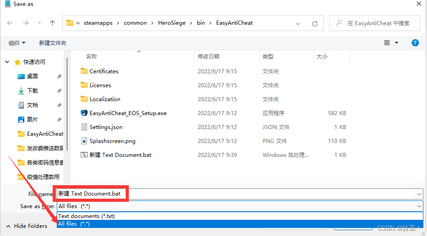Open the File name history dropdown
Viewport: 427px width, 236px height.
coord(419,194)
